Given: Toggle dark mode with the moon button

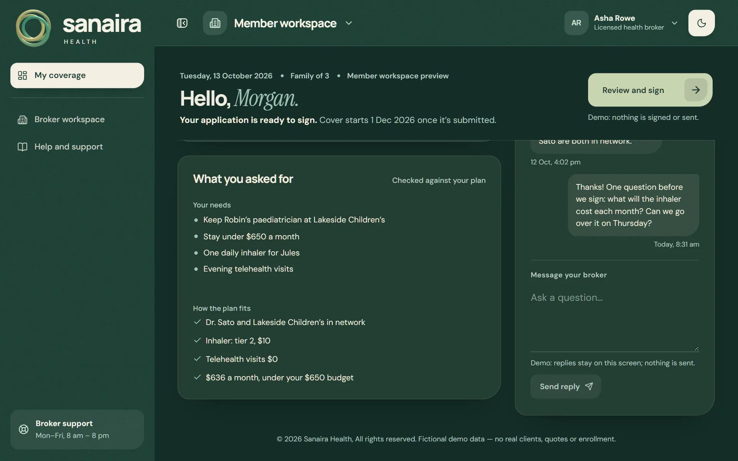Looking at the screenshot, I should point(701,23).
